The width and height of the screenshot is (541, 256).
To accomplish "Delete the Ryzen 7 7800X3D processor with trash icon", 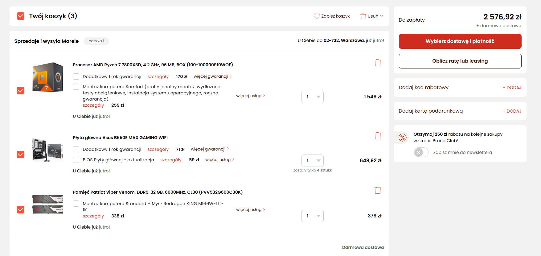I will (x=378, y=63).
